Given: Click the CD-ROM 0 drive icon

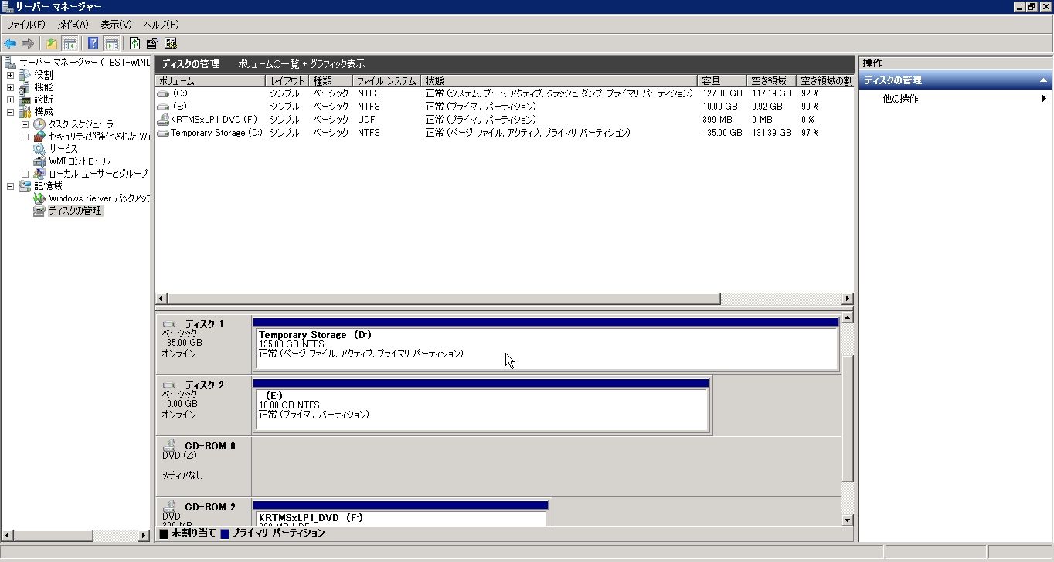Looking at the screenshot, I should [168, 445].
